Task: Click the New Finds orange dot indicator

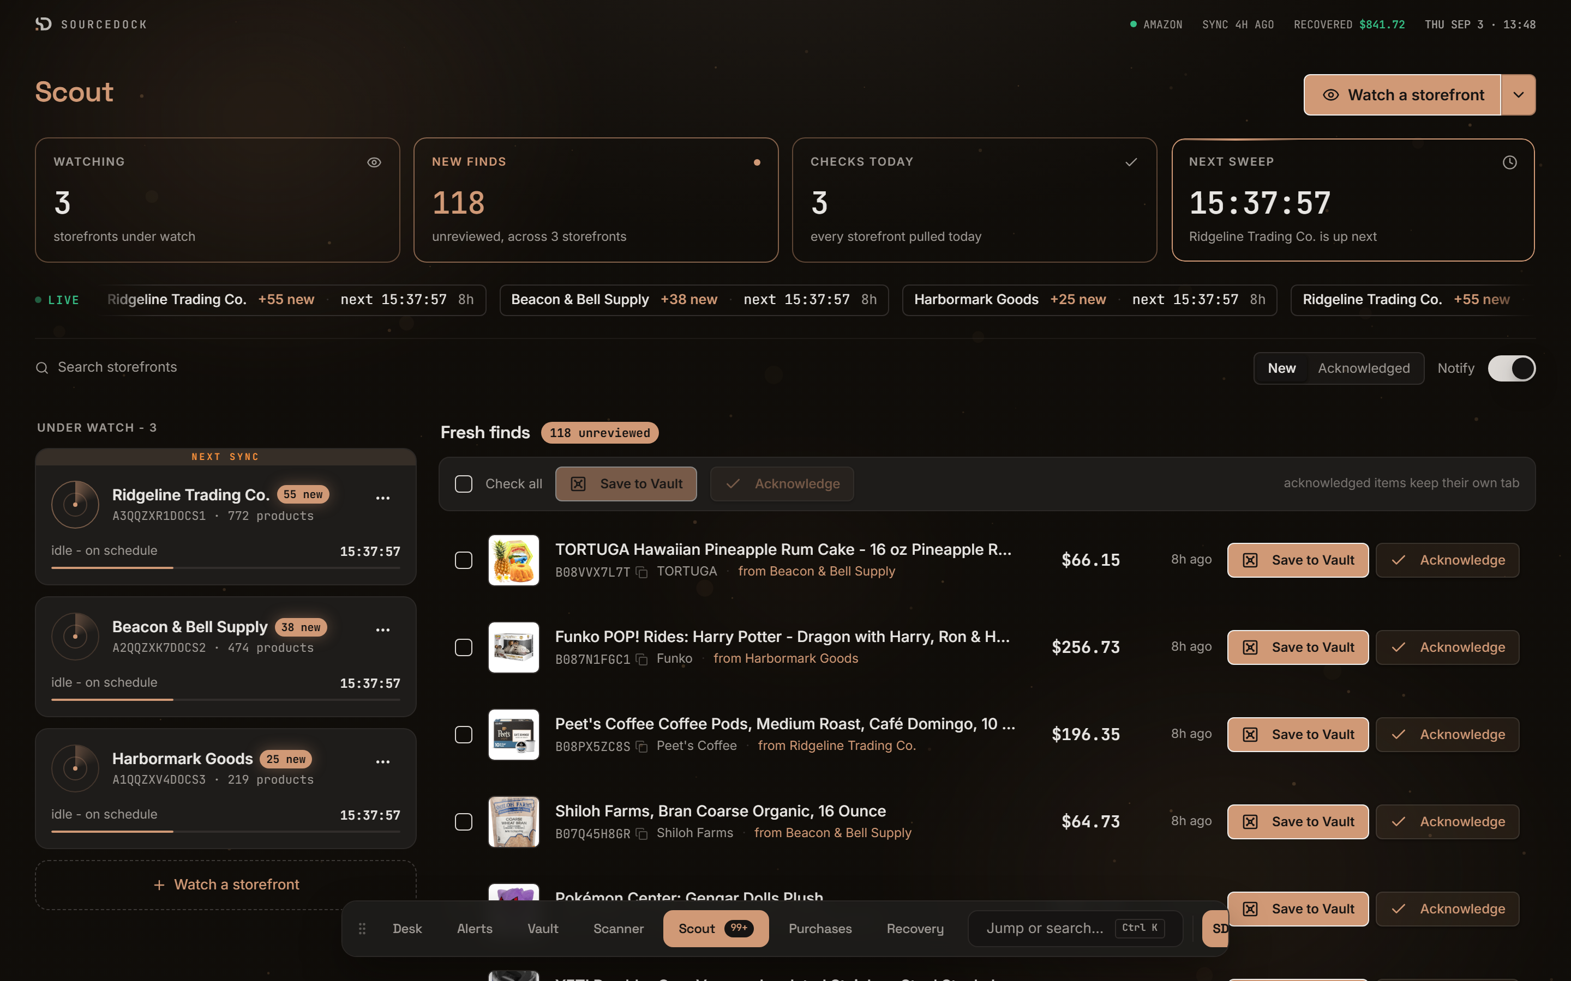Action: pos(757,162)
